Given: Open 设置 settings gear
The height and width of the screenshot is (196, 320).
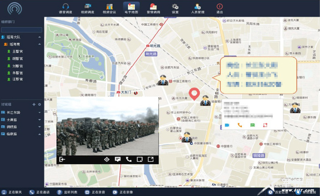Looking at the screenshot, I should coord(175,8).
